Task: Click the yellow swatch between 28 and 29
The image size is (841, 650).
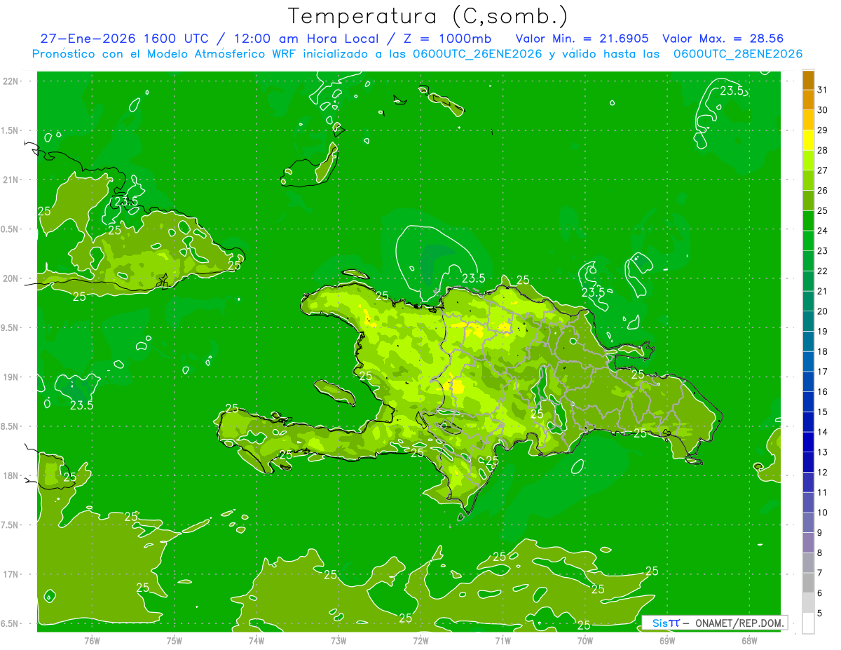Action: point(808,140)
